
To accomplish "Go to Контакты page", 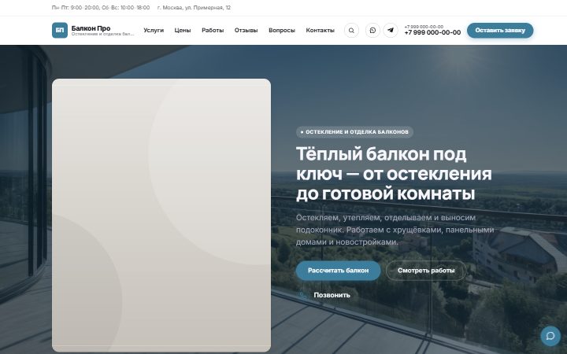I will (x=320, y=31).
